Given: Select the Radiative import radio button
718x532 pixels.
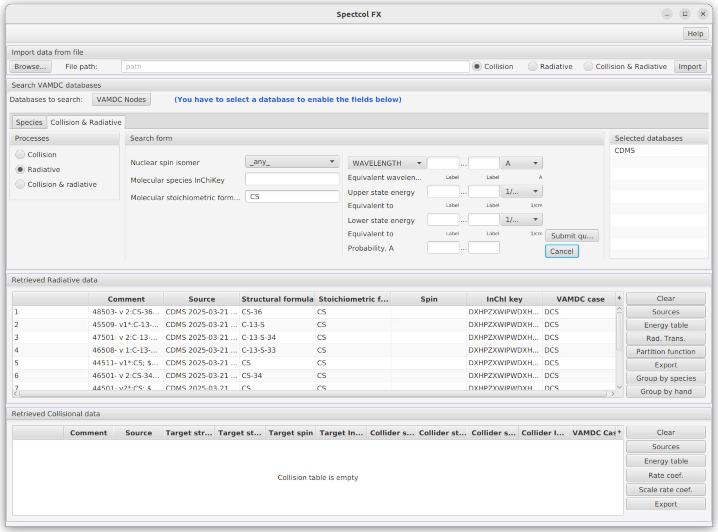Looking at the screenshot, I should (x=532, y=67).
